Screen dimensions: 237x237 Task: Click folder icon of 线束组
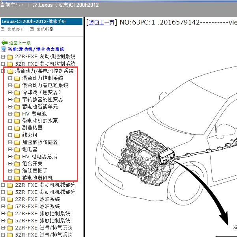point(17,135)
